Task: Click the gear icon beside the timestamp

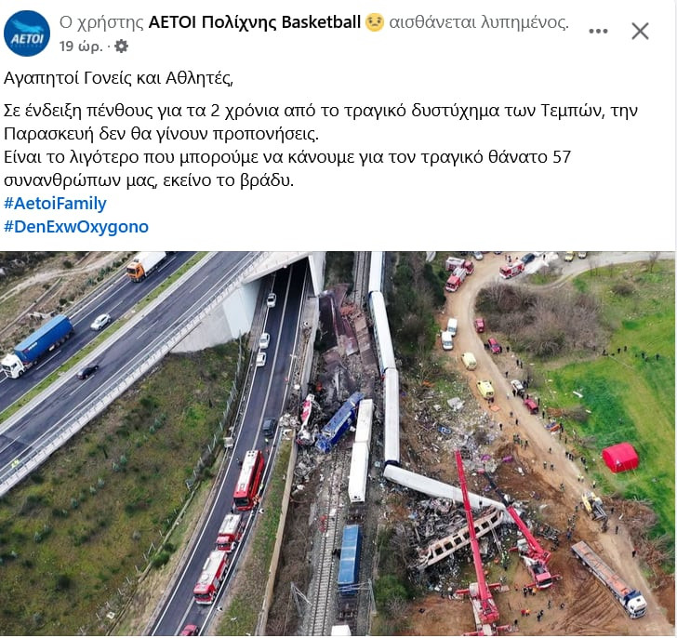Action: [x=121, y=47]
